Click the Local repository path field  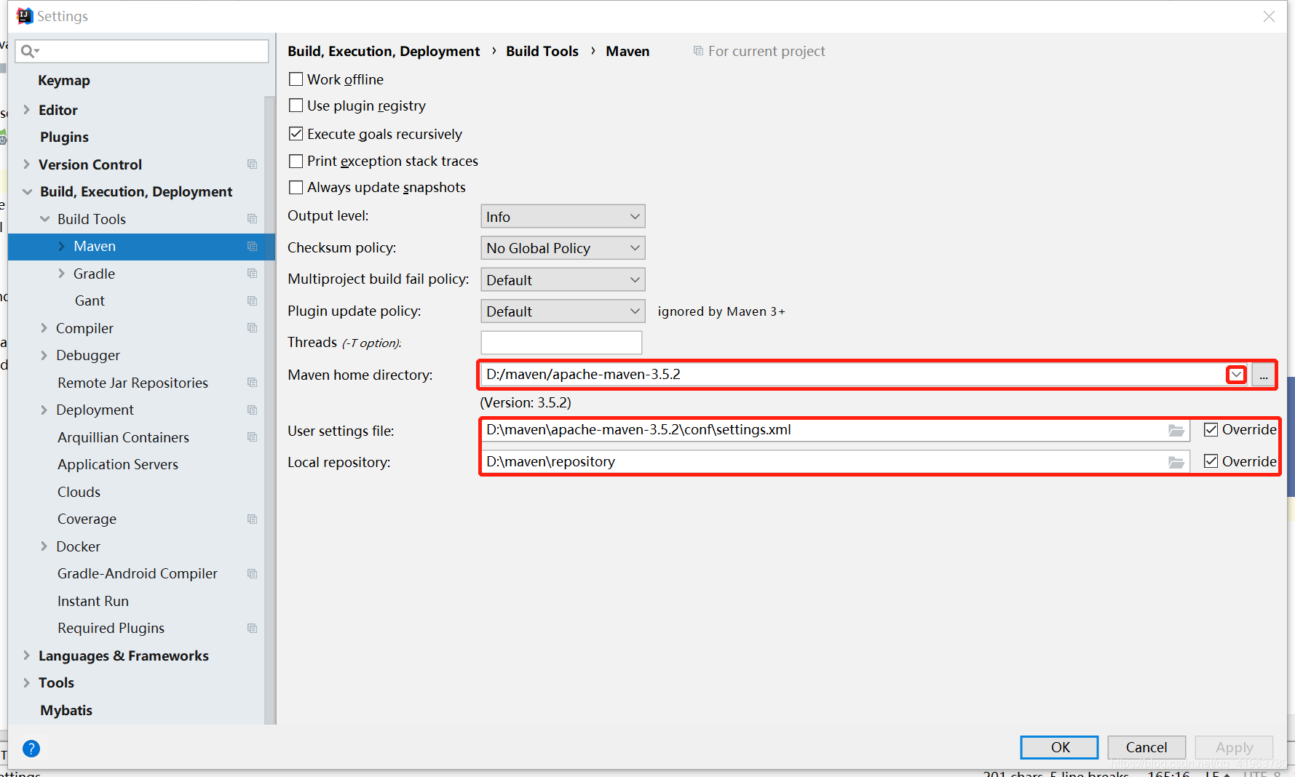point(835,462)
